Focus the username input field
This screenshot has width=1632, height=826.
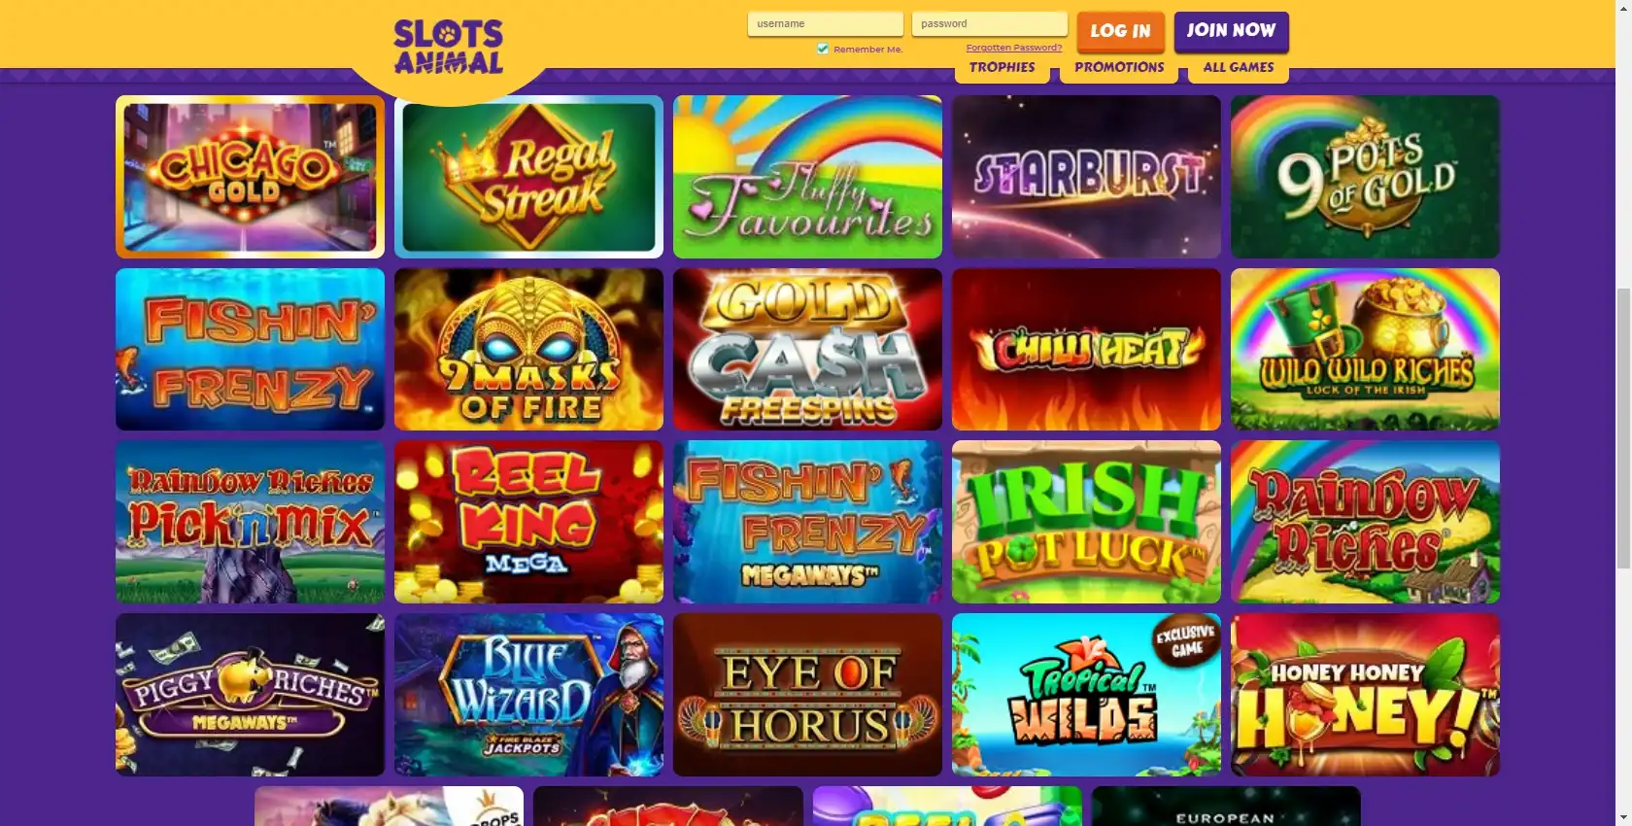point(826,23)
